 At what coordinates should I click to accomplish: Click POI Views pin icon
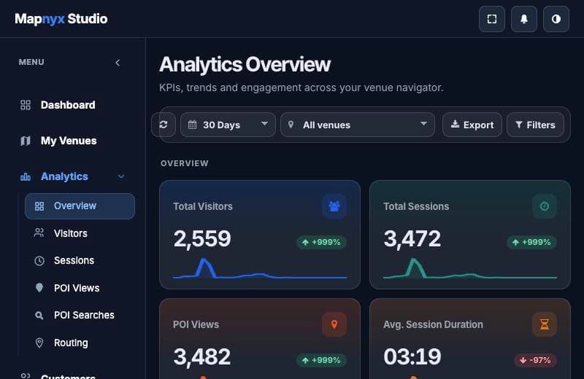click(334, 324)
